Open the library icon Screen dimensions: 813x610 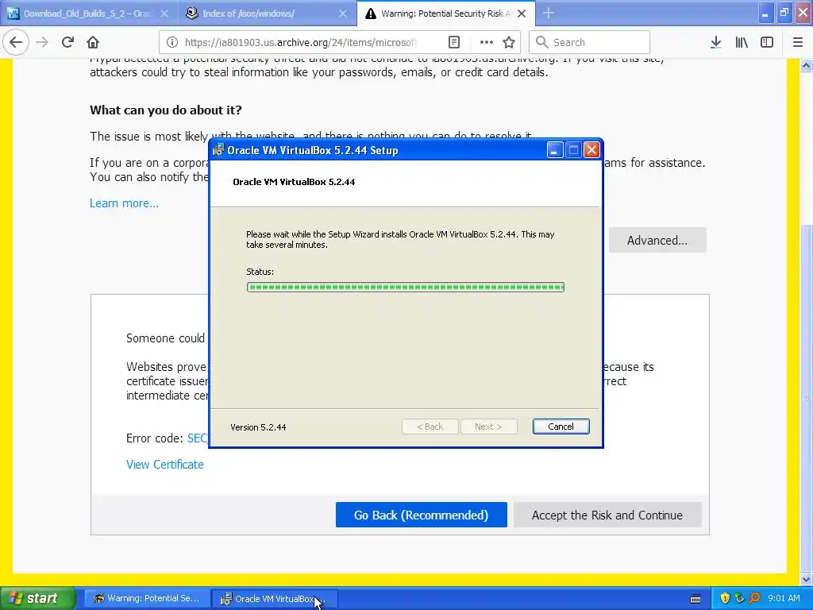[742, 42]
